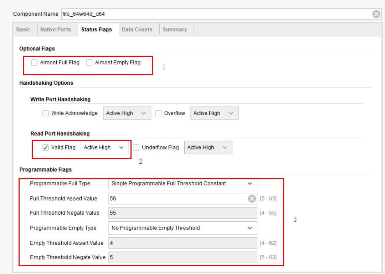Image resolution: width=385 pixels, height=274 pixels.
Task: Click the Full Threshold Negate Value label
Action: point(65,213)
